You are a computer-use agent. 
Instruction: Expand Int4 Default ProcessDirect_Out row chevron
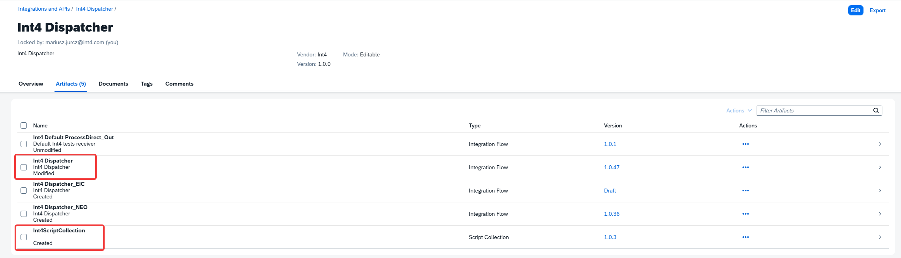click(880, 144)
